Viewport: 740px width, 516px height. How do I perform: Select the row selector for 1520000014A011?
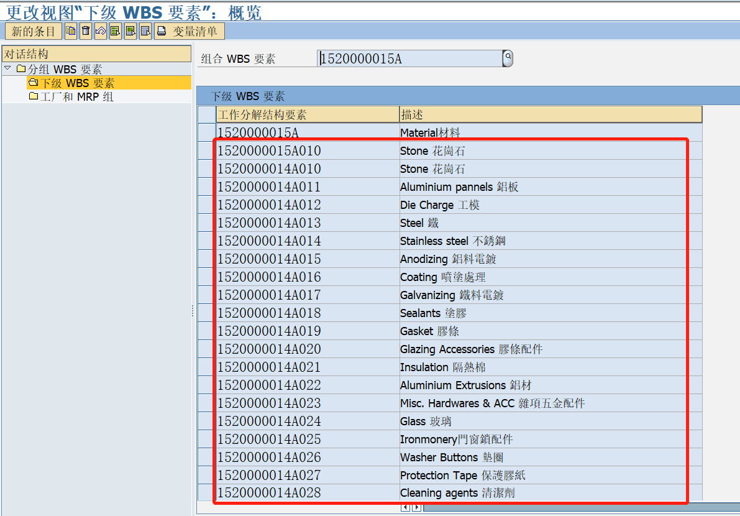click(x=207, y=187)
